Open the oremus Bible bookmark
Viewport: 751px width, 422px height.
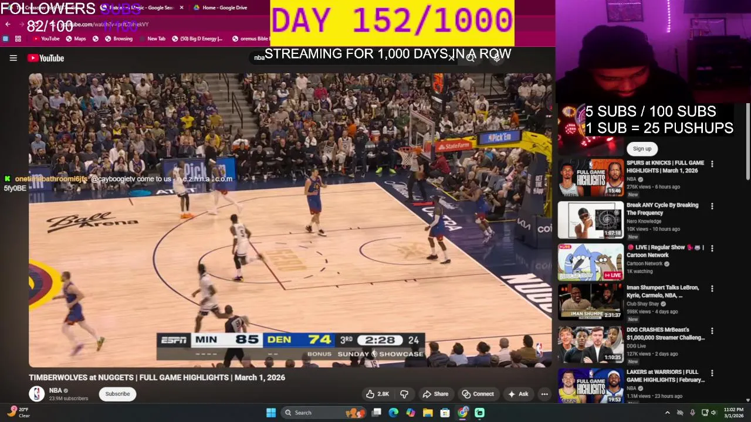(x=251, y=39)
